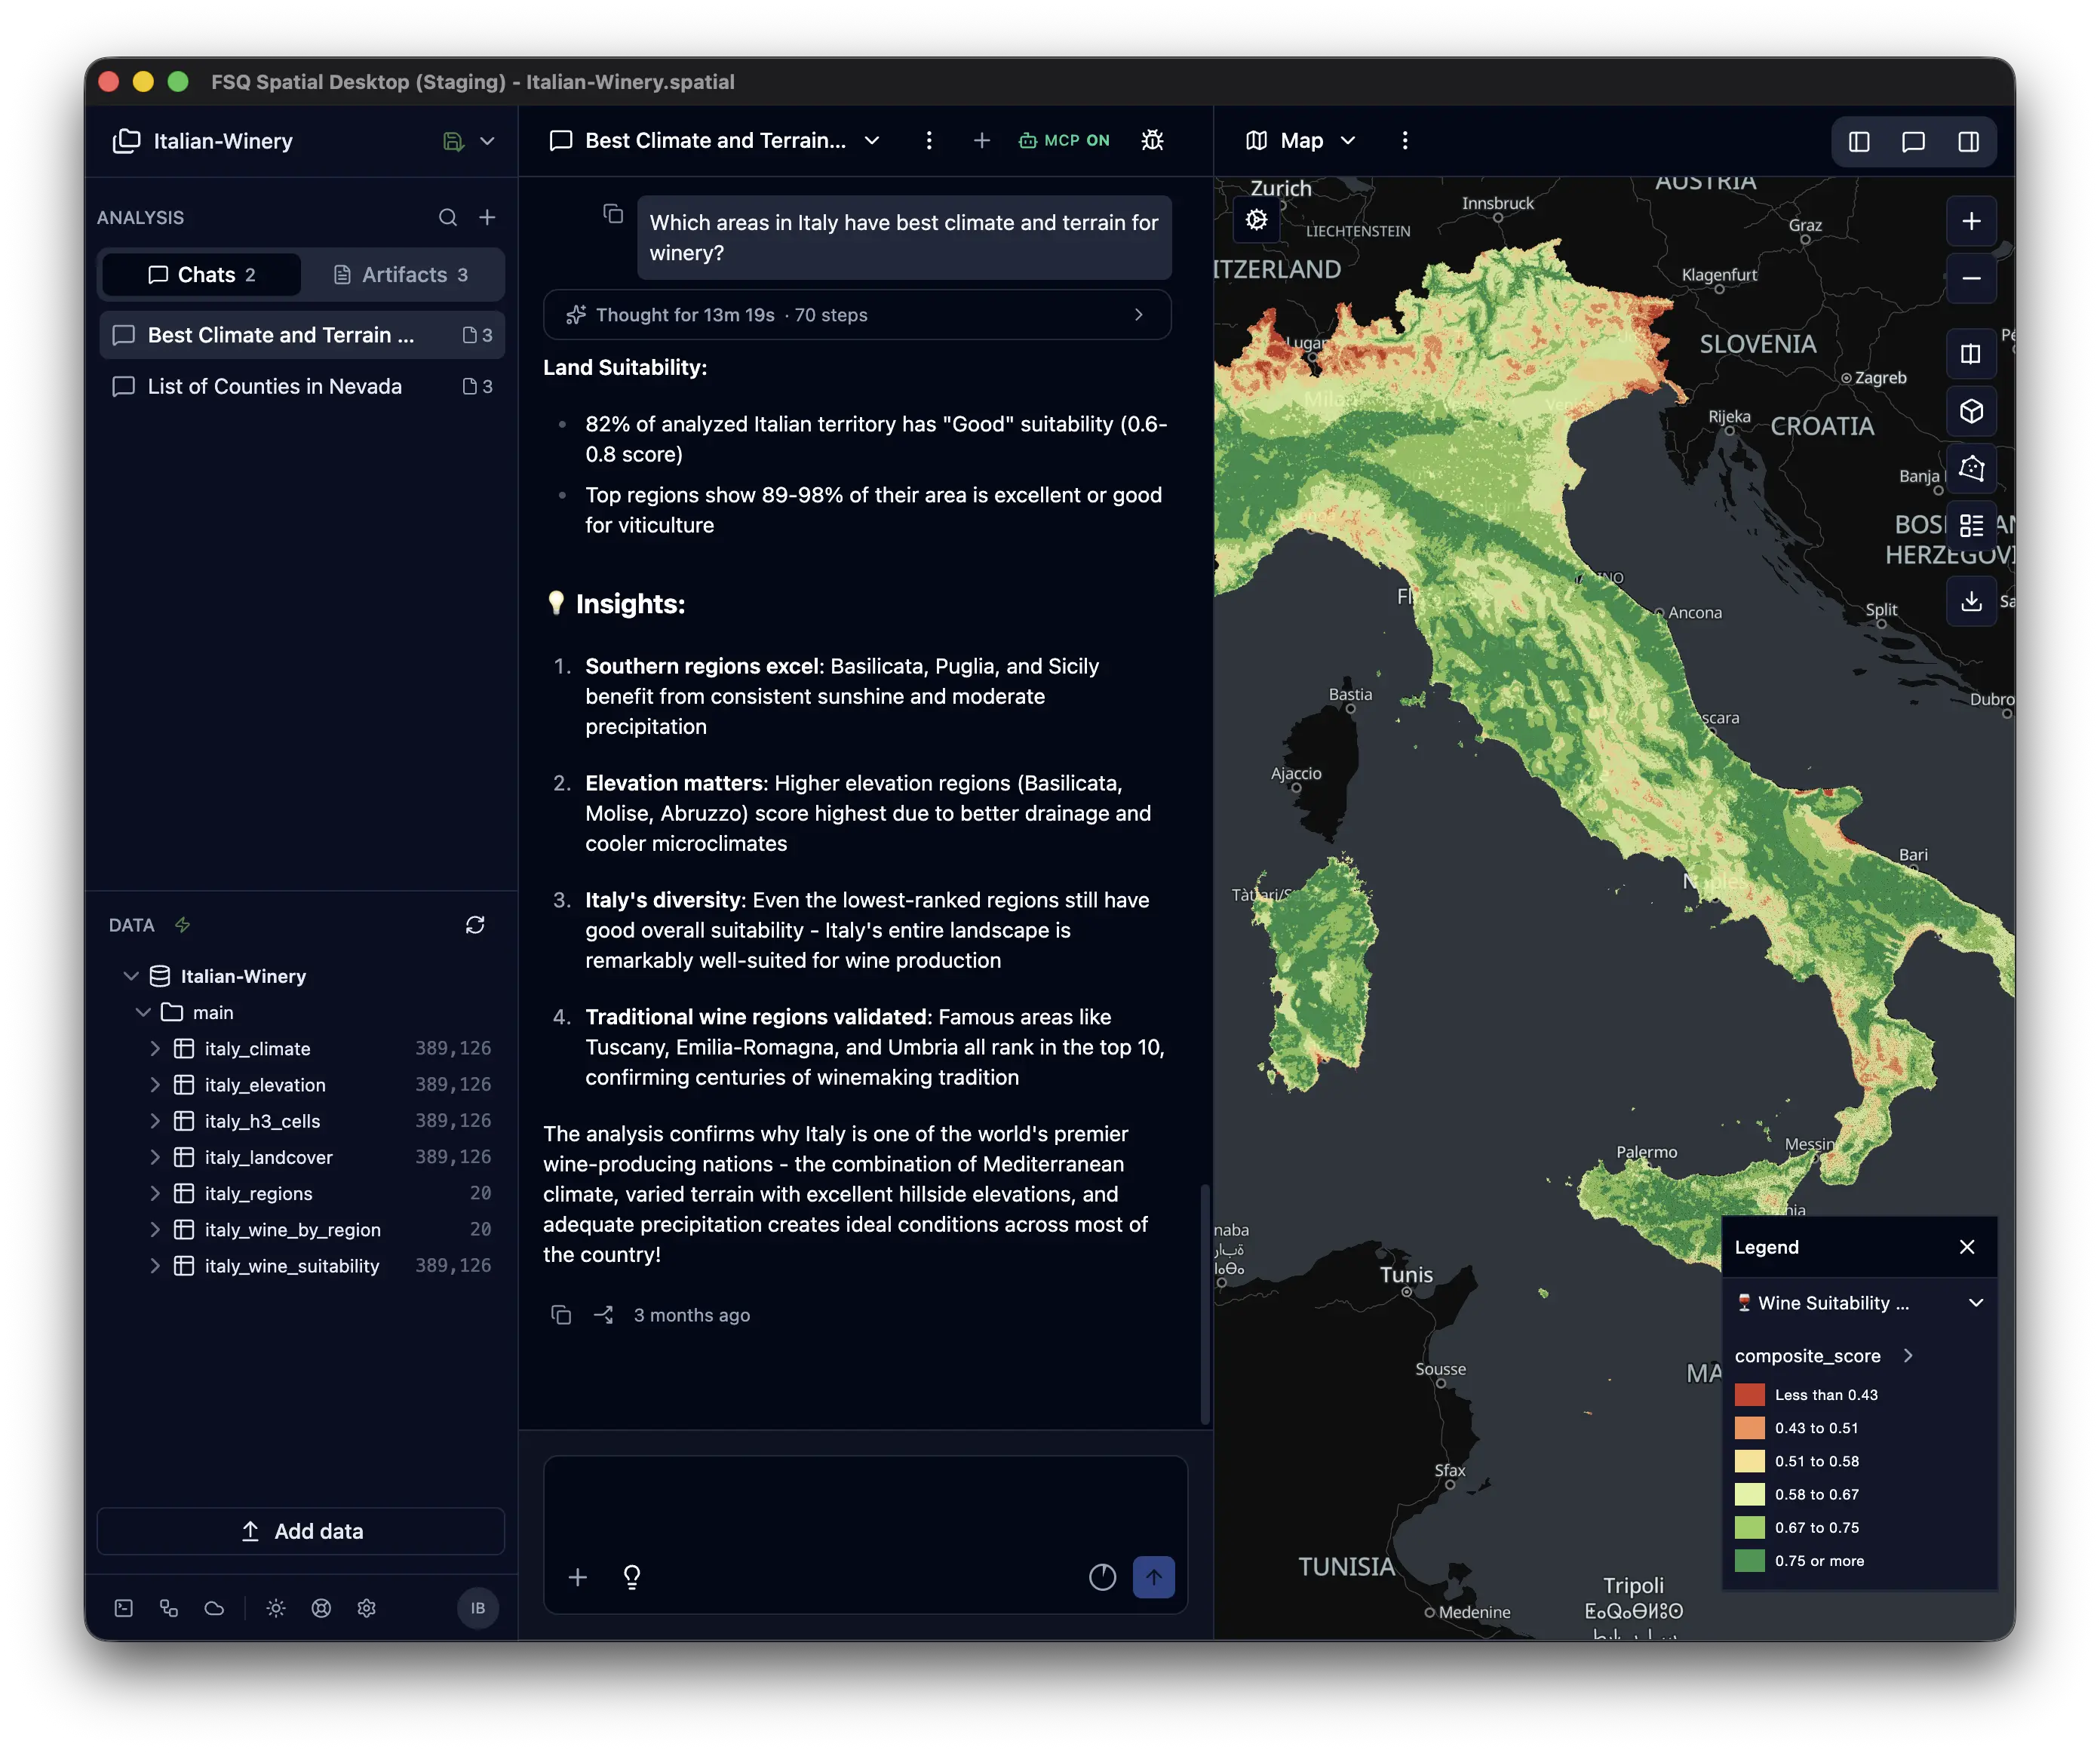
Task: Zoom out on the map
Action: (x=1970, y=278)
